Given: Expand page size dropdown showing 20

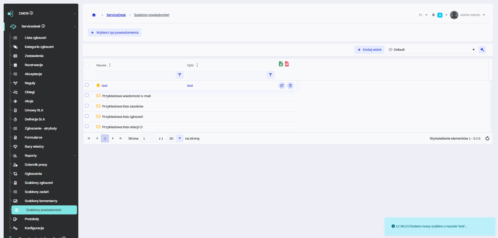Looking at the screenshot, I should [179, 139].
